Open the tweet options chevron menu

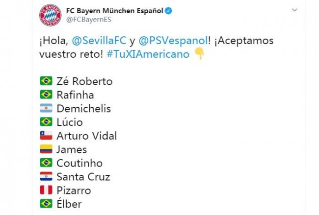click(x=294, y=10)
